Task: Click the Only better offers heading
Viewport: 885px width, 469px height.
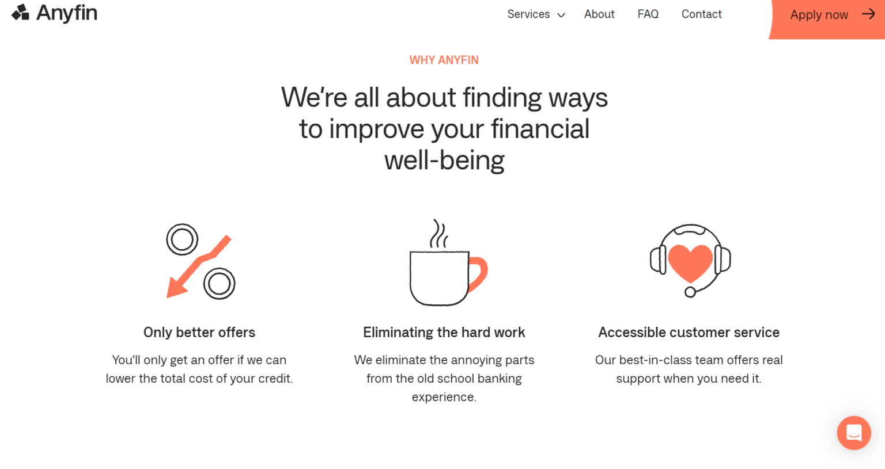Action: pos(199,332)
